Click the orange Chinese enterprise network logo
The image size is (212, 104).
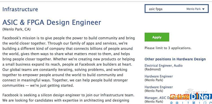click(x=180, y=97)
